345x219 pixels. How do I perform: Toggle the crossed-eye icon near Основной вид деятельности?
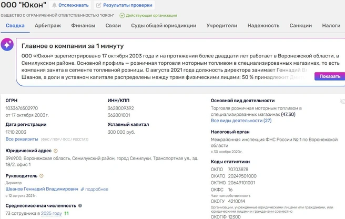point(342,101)
